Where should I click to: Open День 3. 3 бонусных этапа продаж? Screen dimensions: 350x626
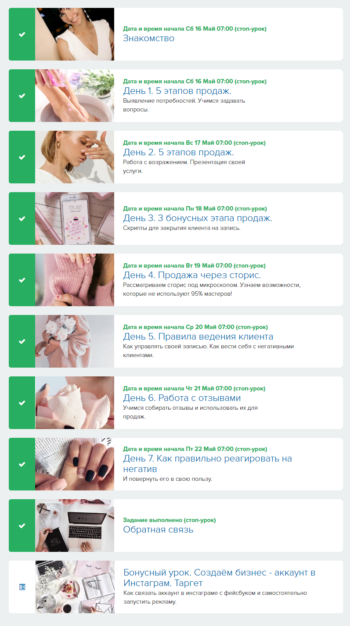pyautogui.click(x=198, y=218)
